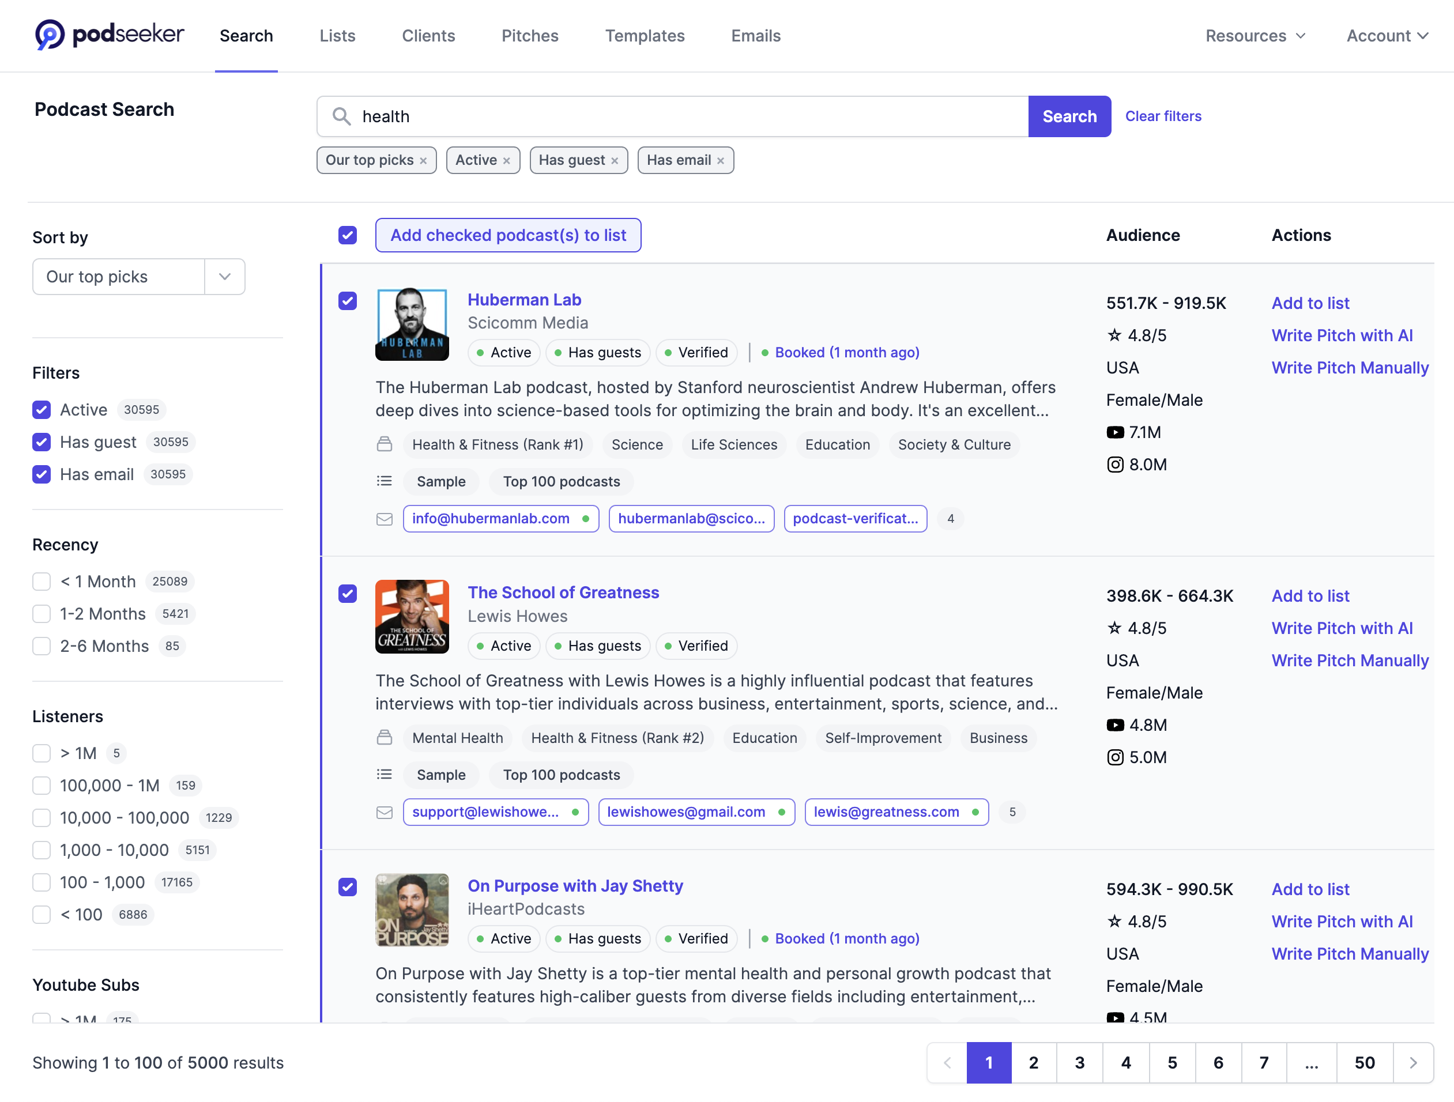Check the < 1 Month recency filter
This screenshot has height=1102, width=1454.
click(x=42, y=582)
